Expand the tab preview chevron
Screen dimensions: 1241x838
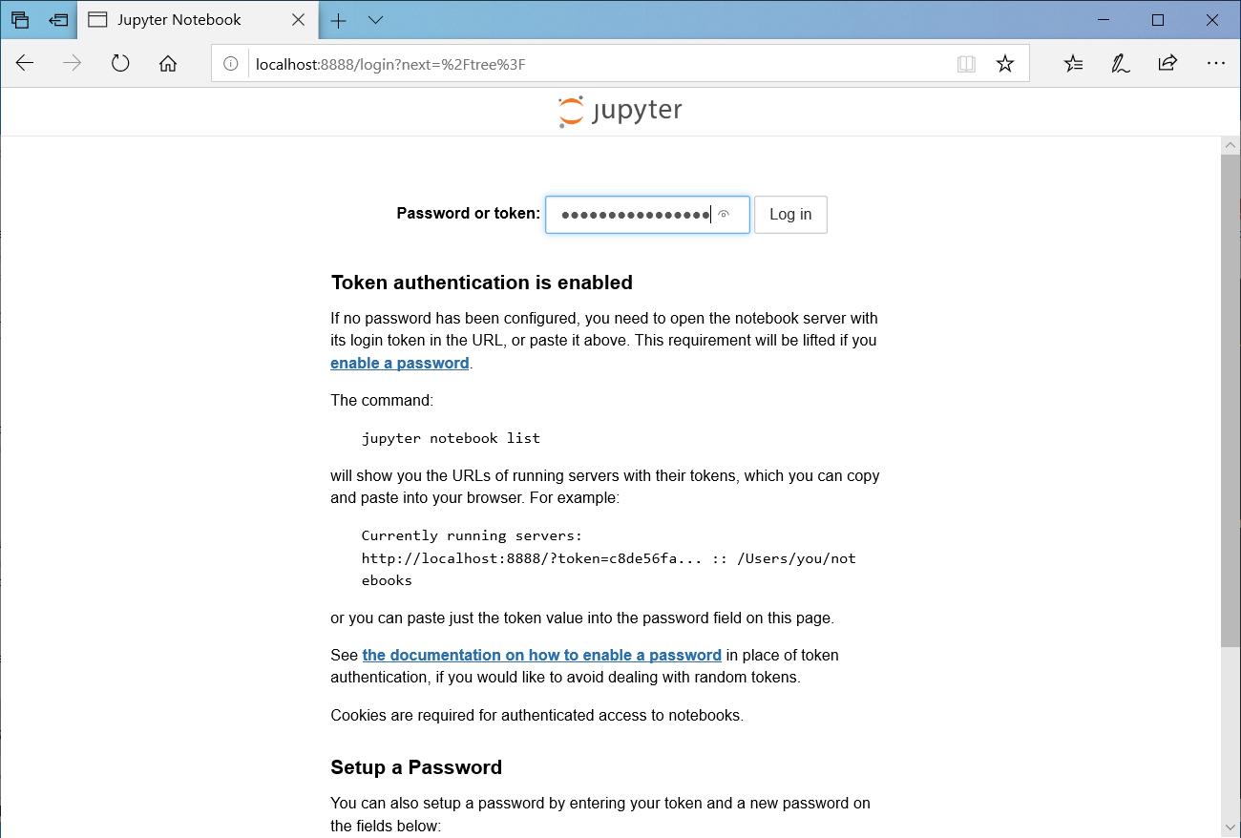[375, 20]
